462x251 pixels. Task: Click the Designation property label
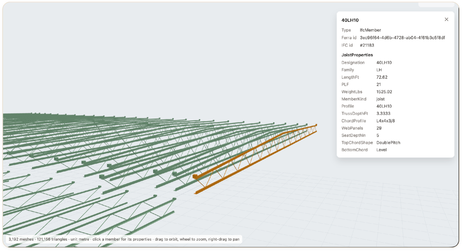coord(353,62)
